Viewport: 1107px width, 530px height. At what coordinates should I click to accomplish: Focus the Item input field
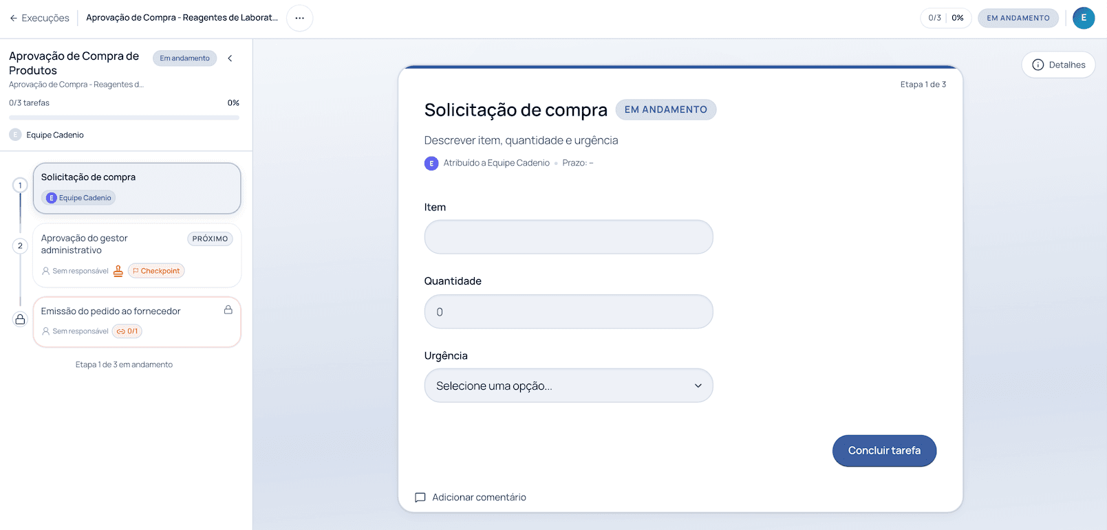(568, 237)
